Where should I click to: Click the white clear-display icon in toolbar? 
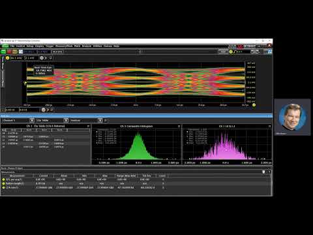tap(21, 52)
